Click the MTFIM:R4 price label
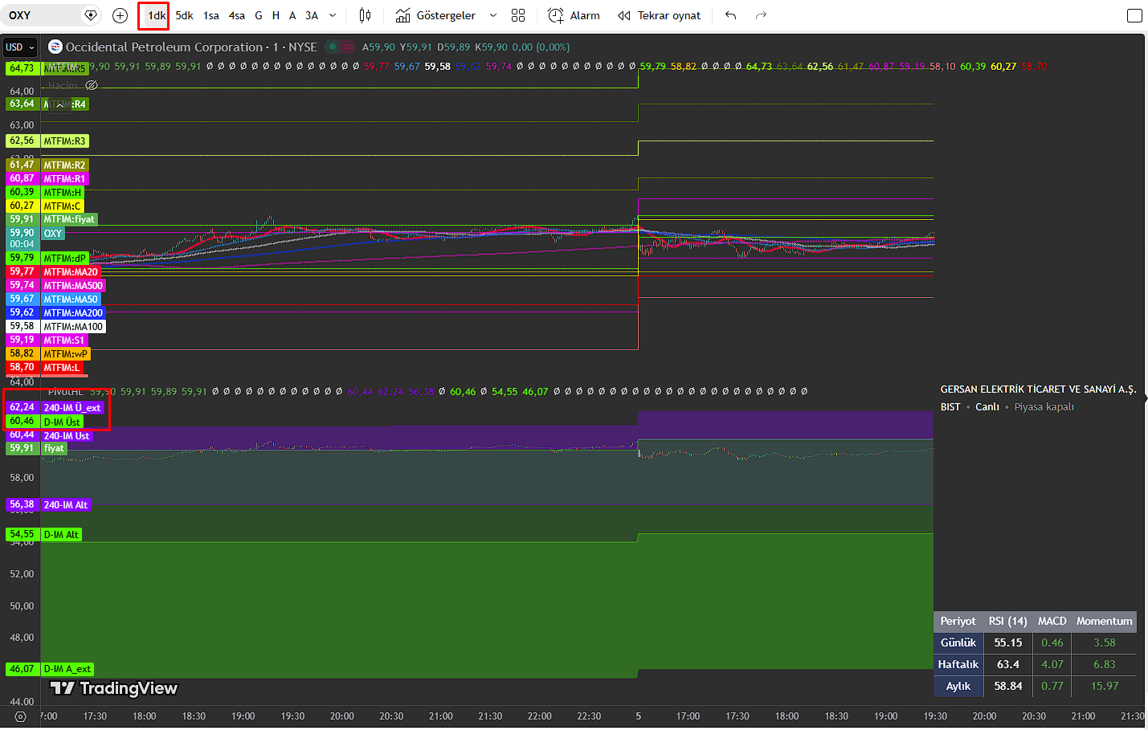Image resolution: width=1148 pixels, height=730 pixels. pyautogui.click(x=65, y=104)
